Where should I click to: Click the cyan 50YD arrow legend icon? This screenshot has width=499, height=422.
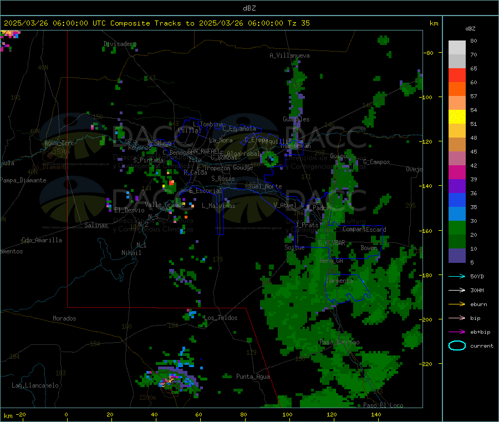[x=457, y=276]
